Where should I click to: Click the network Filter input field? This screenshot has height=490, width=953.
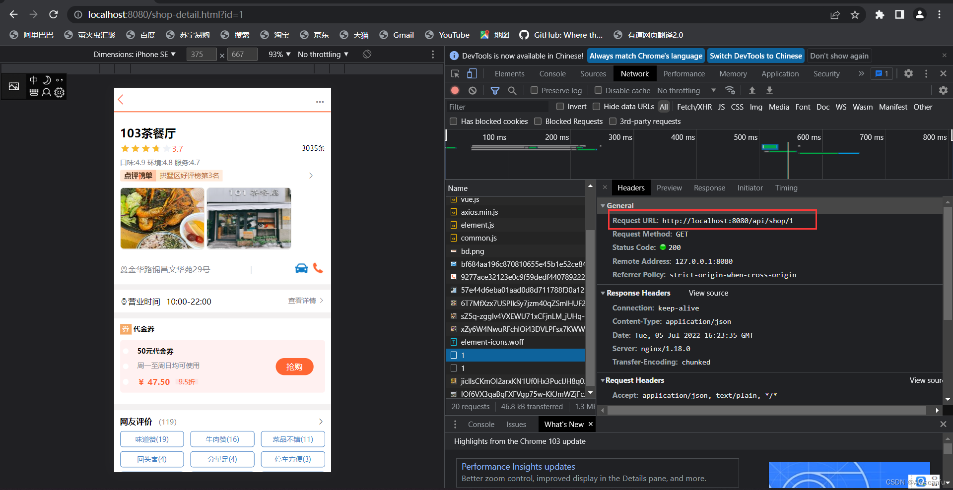click(x=498, y=107)
